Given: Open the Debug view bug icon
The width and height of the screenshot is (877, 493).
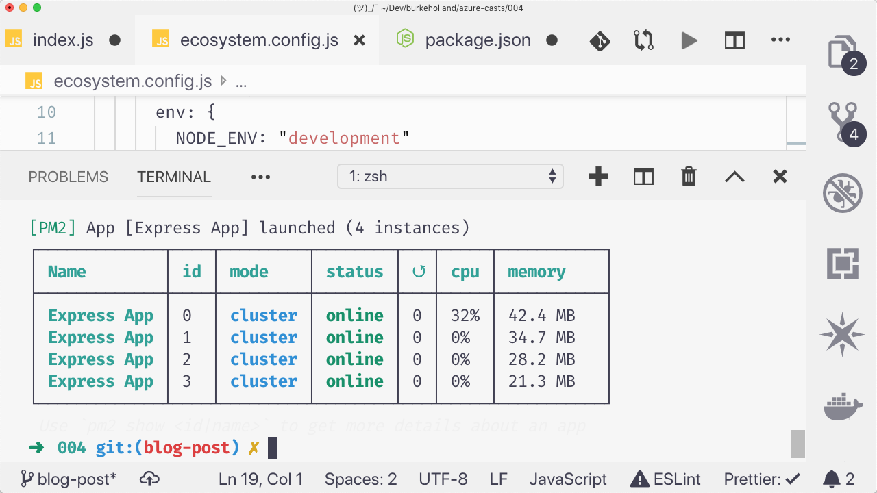Looking at the screenshot, I should click(842, 193).
